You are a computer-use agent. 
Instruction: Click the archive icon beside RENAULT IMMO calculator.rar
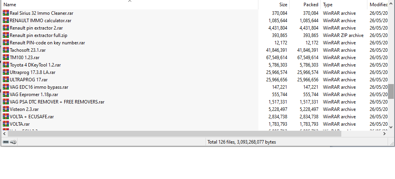click(6, 20)
